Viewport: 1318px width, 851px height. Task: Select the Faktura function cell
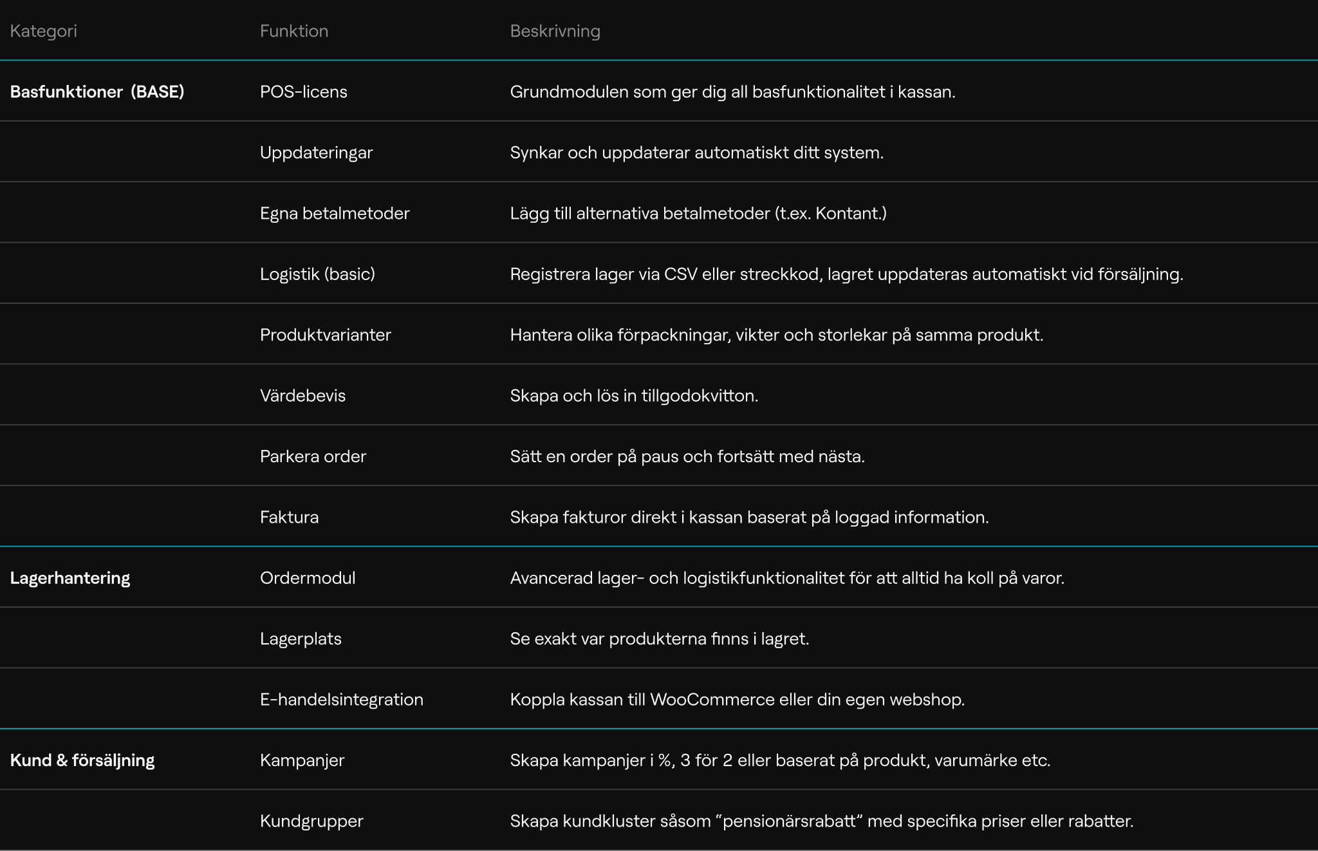(289, 517)
